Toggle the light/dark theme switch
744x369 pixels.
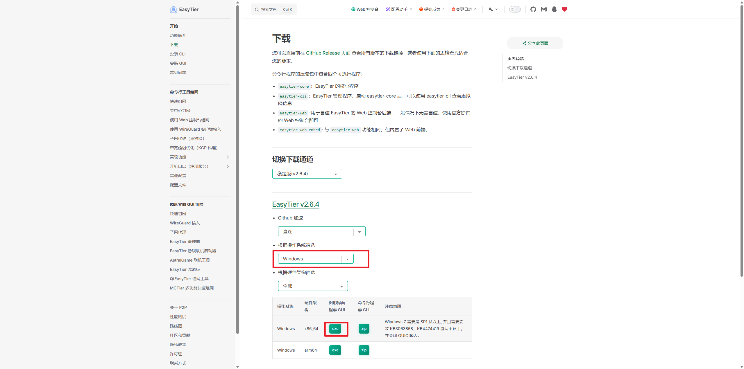tap(515, 9)
